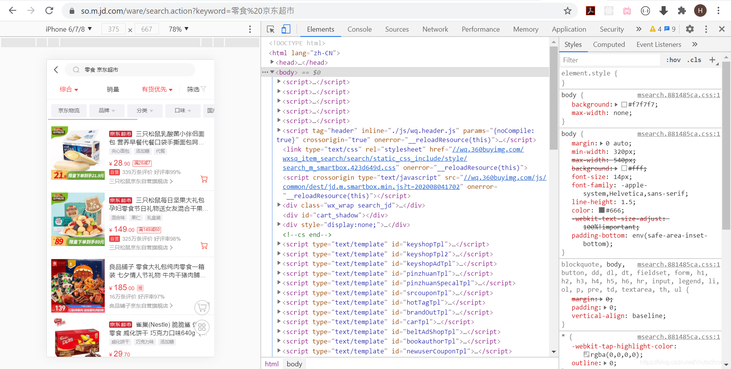Switch to the Console tab

(x=359, y=29)
